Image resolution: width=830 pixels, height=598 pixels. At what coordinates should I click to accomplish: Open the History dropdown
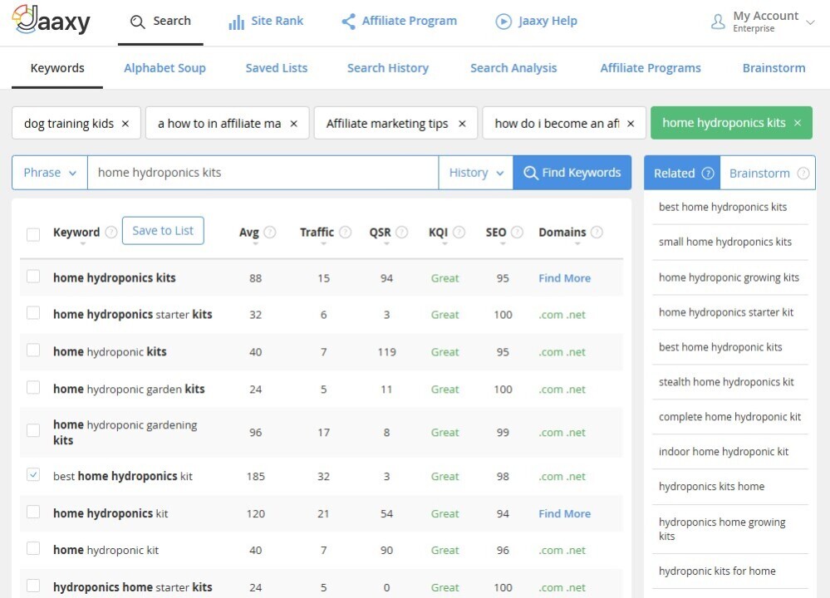click(x=476, y=173)
